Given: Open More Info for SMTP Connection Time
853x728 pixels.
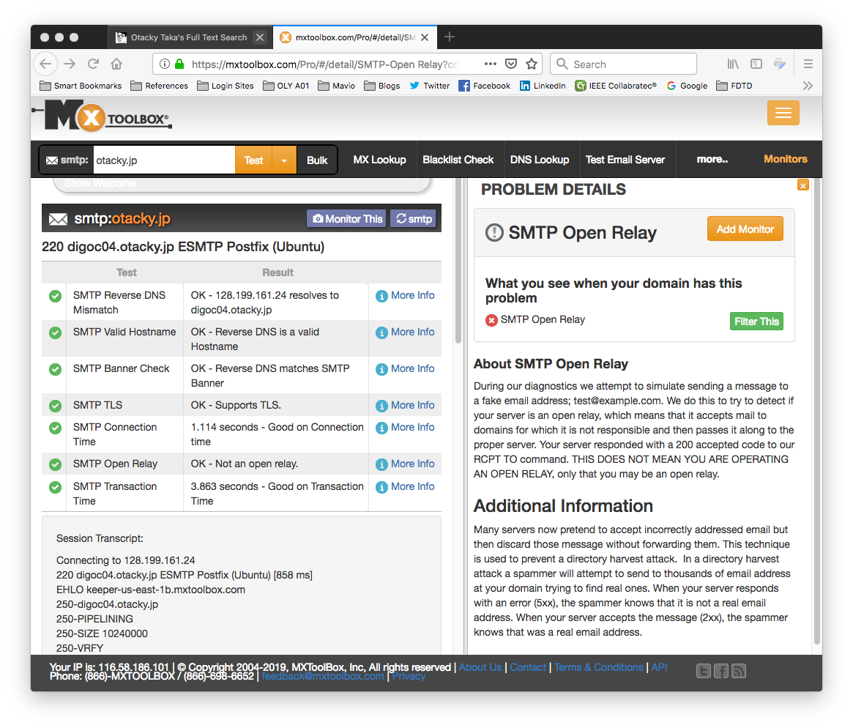Looking at the screenshot, I should click(x=406, y=427).
